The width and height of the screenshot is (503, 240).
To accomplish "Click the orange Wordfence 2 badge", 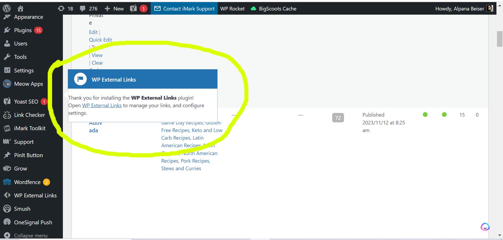I will click(x=46, y=182).
